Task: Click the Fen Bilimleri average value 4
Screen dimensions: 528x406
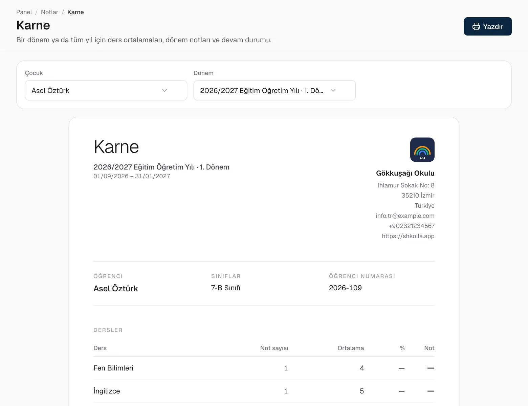Action: pos(362,368)
